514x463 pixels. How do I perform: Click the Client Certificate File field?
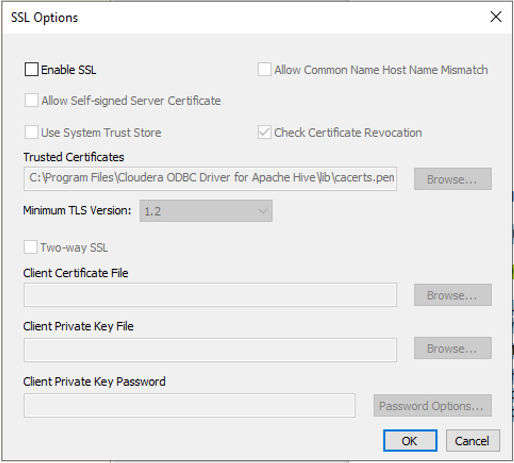click(x=210, y=295)
